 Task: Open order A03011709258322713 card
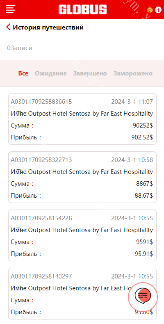82,177
